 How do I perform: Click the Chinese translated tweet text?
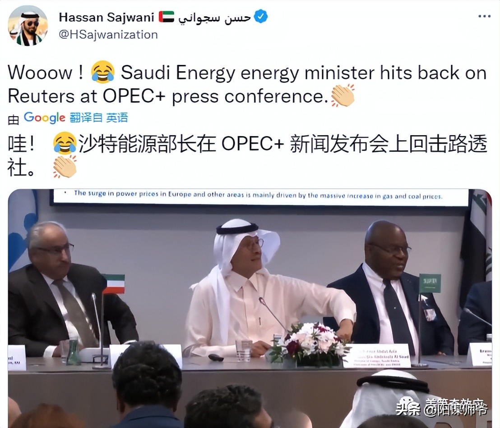pyautogui.click(x=247, y=155)
